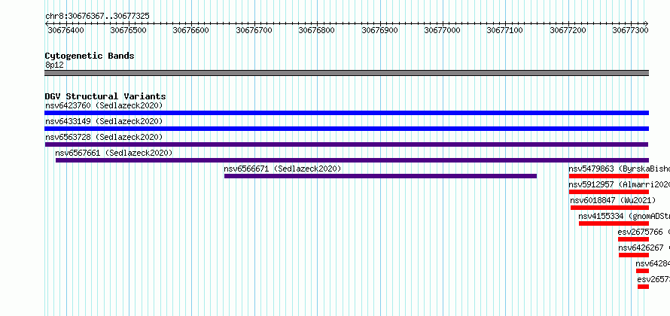Open the nsv6426267 variant label
The width and height of the screenshot is (670, 316).
pyautogui.click(x=644, y=248)
